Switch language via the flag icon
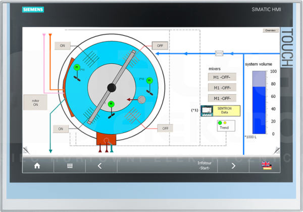Image resolution: width=303 pixels, height=212 pixels. point(267,166)
